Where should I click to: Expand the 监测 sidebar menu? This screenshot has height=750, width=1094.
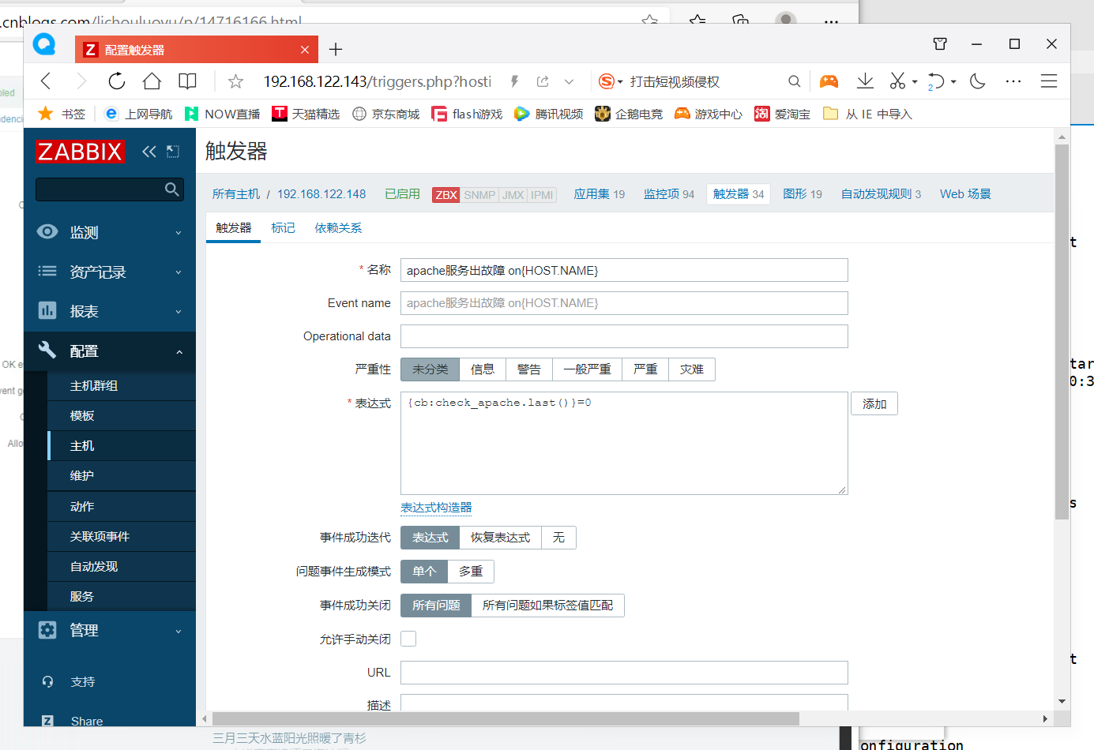pyautogui.click(x=110, y=233)
